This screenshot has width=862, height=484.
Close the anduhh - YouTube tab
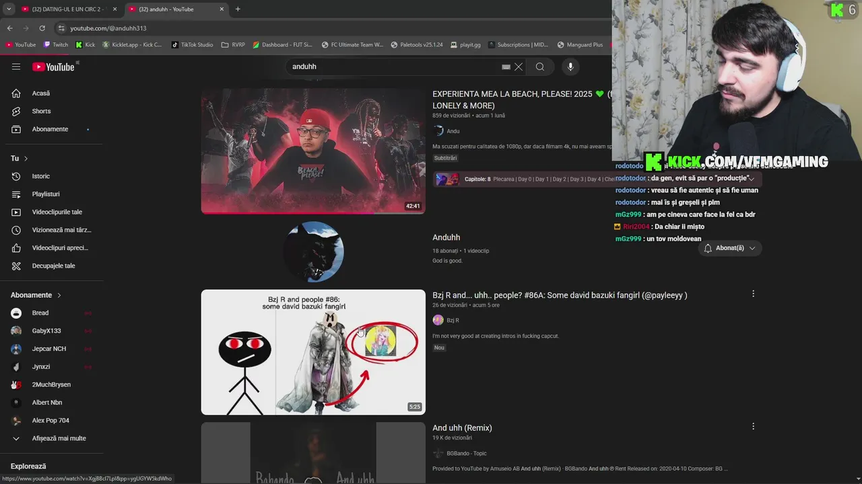(222, 9)
